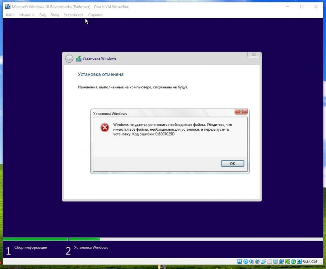The image size is (326, 269).
Task: Click the network adapters indicator in status bar
Action: click(258, 261)
